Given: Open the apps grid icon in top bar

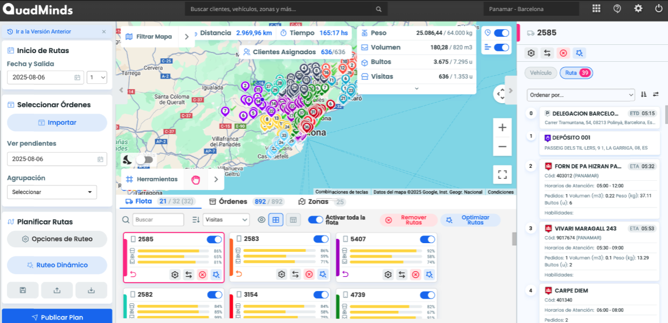Looking at the screenshot, I should click(x=596, y=9).
